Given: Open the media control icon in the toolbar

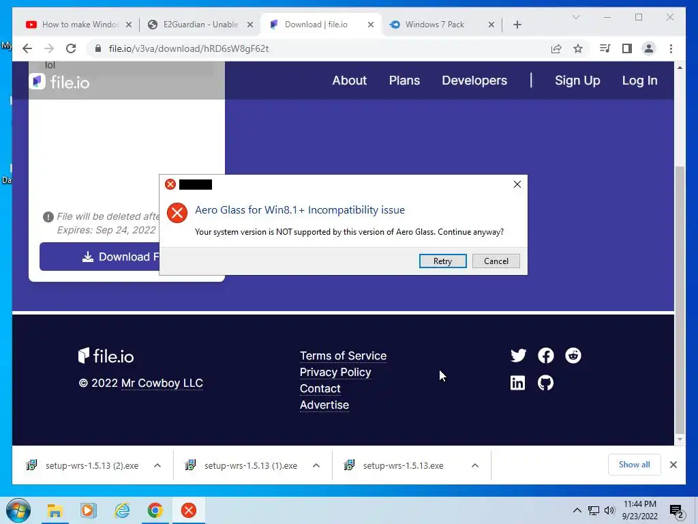Looking at the screenshot, I should (605, 48).
